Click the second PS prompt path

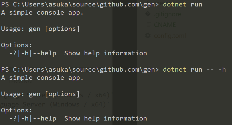80,70
